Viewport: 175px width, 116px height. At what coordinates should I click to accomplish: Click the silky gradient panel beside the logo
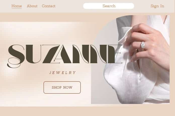pyautogui.click(x=45, y=33)
